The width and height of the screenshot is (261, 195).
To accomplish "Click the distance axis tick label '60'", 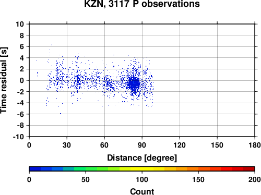I will [104, 145].
